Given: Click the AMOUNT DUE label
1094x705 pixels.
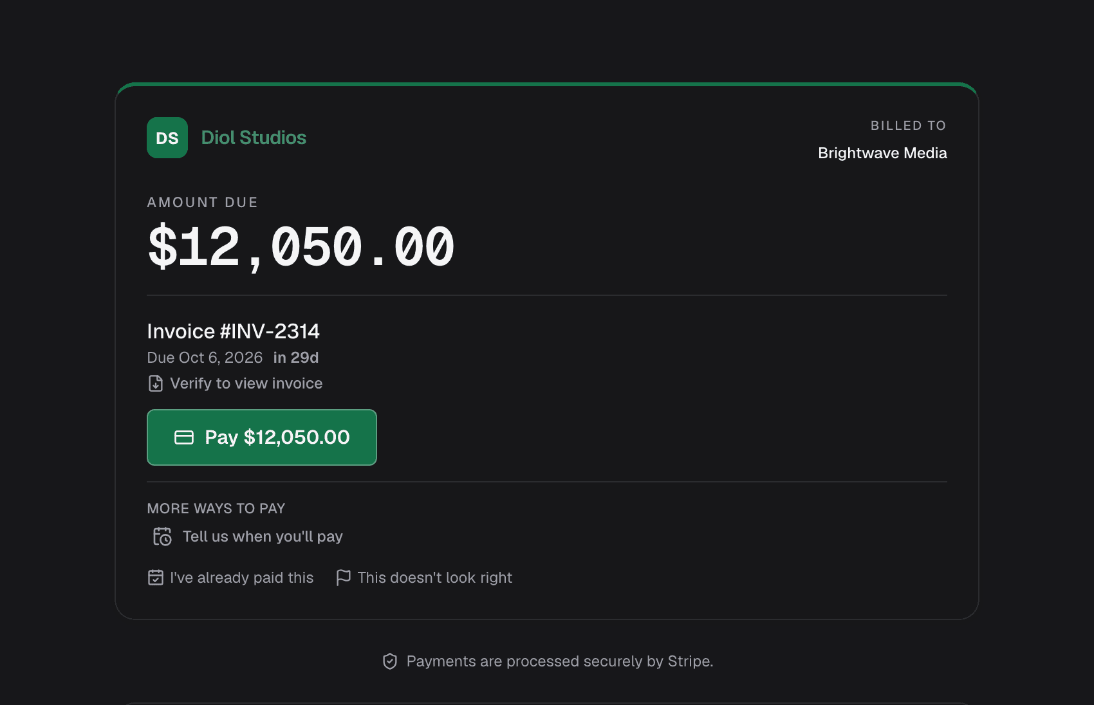Looking at the screenshot, I should 202,203.
